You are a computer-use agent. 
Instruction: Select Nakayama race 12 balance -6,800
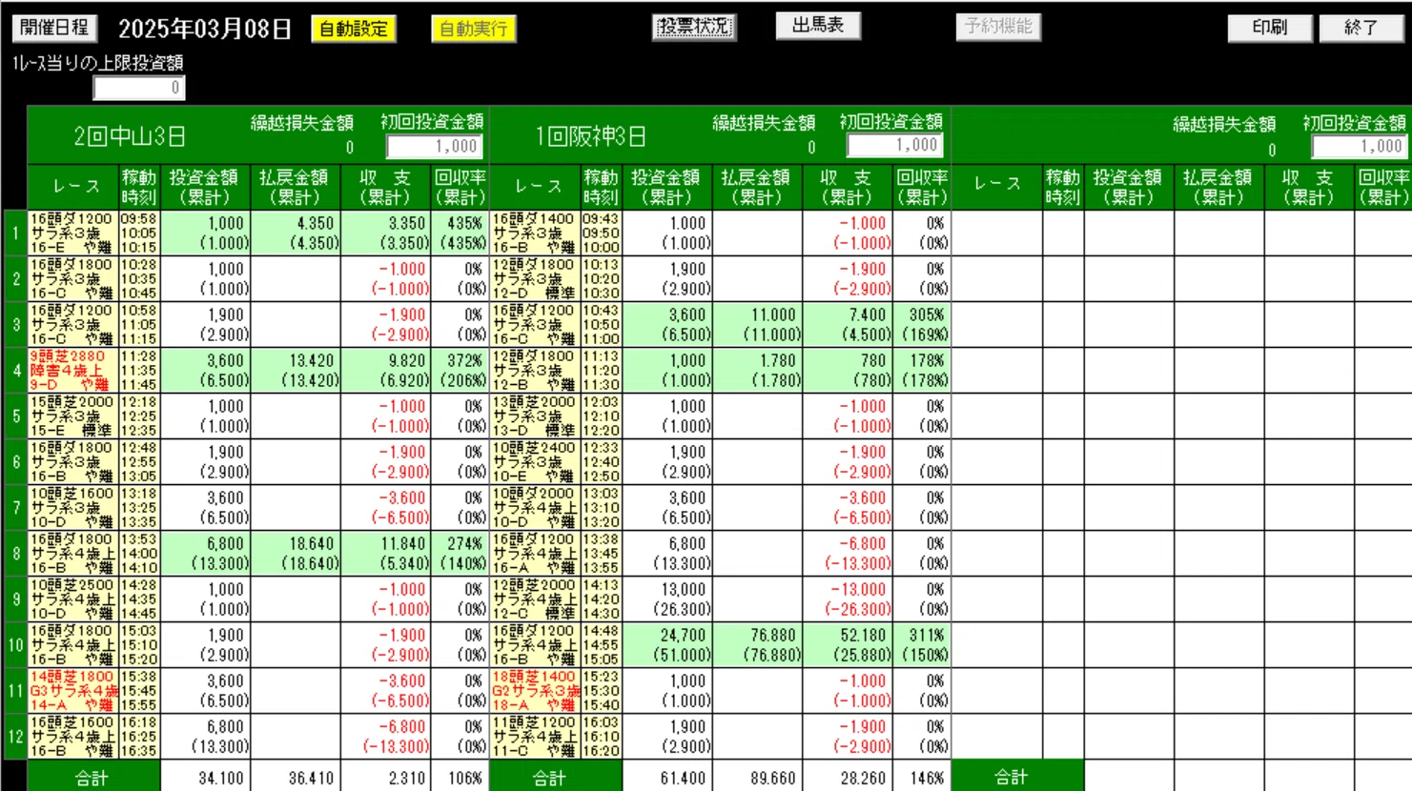point(403,726)
